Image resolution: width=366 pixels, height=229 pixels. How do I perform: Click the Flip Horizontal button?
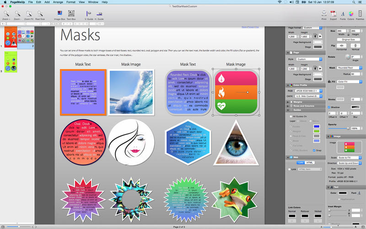tap(341, 45)
